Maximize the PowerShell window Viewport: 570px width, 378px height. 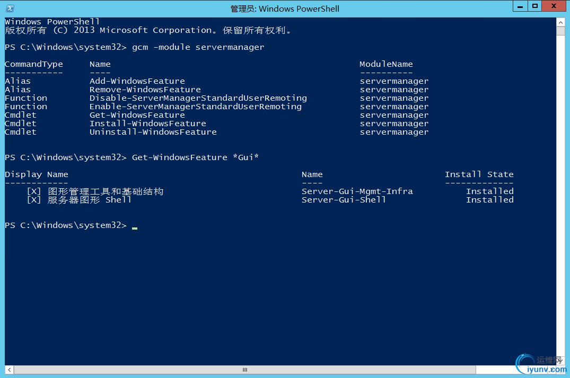(535, 6)
